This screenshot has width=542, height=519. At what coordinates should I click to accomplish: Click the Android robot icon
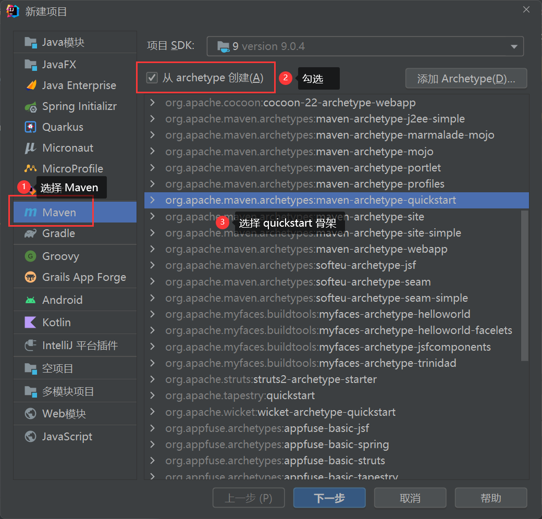(x=30, y=300)
